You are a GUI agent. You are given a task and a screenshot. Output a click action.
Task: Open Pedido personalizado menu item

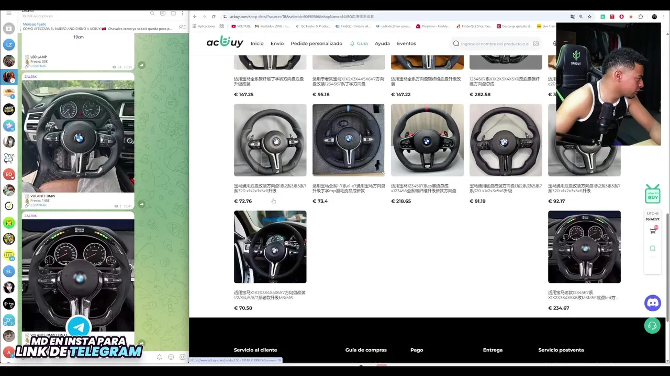316,43
